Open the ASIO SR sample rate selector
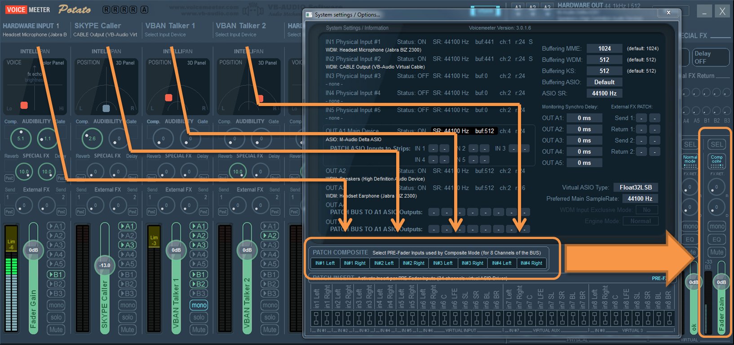734x345 pixels. point(604,93)
